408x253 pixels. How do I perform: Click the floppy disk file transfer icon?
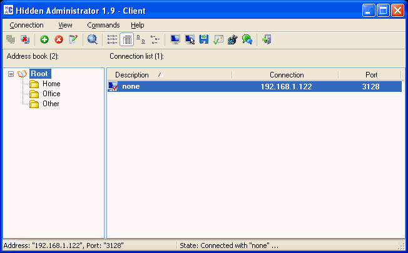204,39
